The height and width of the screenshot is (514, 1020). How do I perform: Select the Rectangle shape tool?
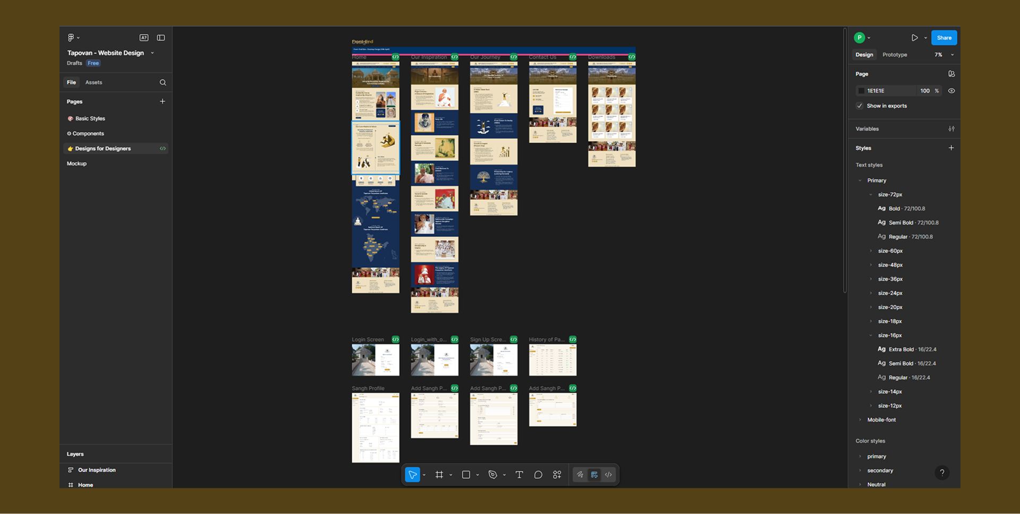(466, 474)
